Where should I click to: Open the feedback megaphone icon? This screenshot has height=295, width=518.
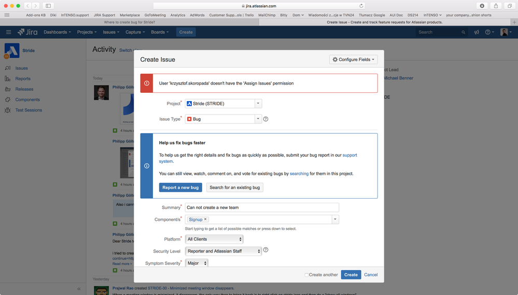[x=477, y=32]
